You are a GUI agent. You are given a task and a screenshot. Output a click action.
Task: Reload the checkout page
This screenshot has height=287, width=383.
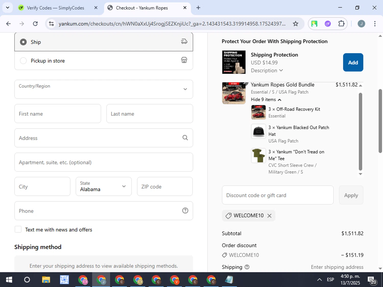click(35, 24)
